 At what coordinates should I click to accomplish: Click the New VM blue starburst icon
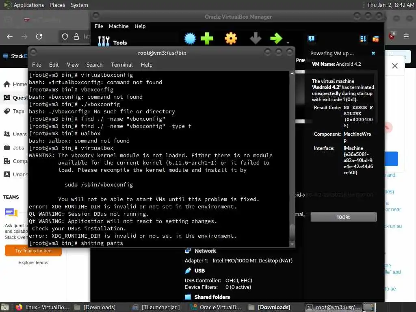pyautogui.click(x=190, y=39)
